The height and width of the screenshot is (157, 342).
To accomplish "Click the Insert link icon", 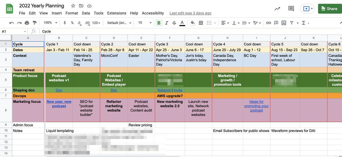I will point(268,23).
